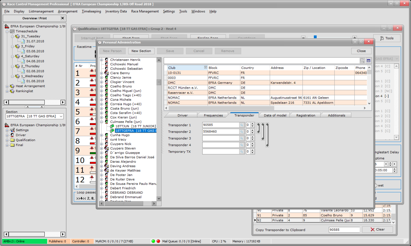Select the Rankinglist icon in the Overview tree
The width and height of the screenshot is (411, 246).
coord(12,91)
